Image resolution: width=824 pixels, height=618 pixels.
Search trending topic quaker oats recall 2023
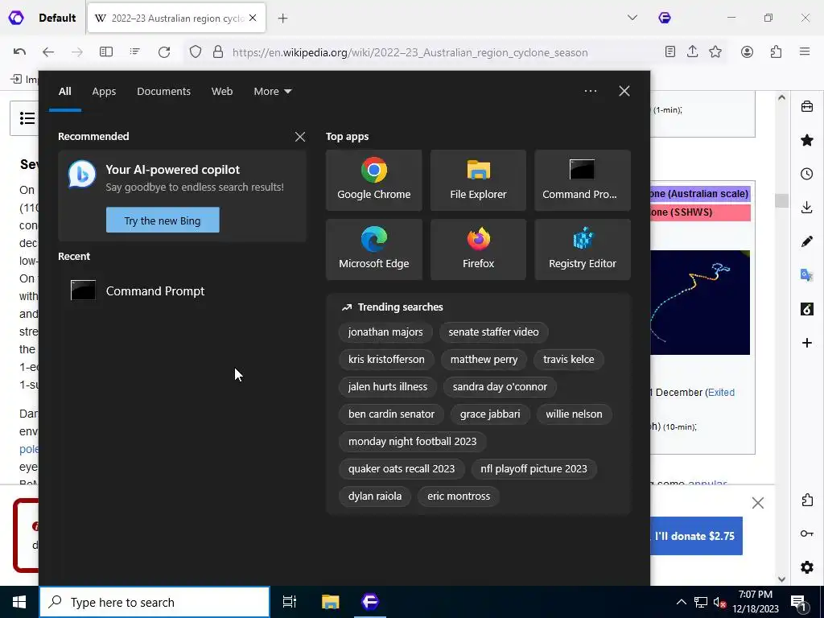click(x=402, y=469)
